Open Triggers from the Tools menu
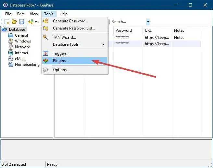The image size is (213, 168). coord(75,54)
